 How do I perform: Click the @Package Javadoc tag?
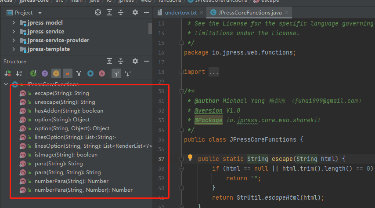(208, 120)
